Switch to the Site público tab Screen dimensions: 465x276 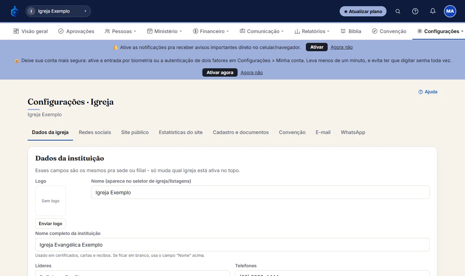135,132
